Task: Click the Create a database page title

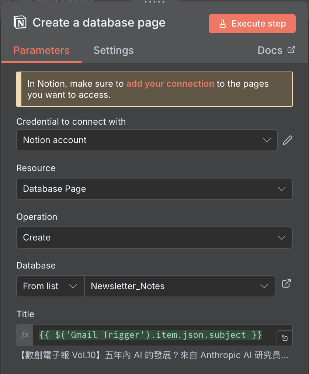Action: pyautogui.click(x=99, y=23)
